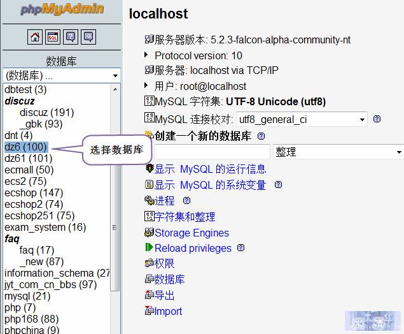Click the server host icon beside 服务器
Image resolution: width=404 pixels, height=334 pixels.
pos(149,69)
